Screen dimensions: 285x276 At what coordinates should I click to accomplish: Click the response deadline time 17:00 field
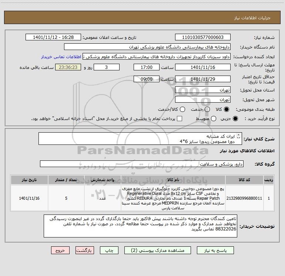tap(147, 67)
